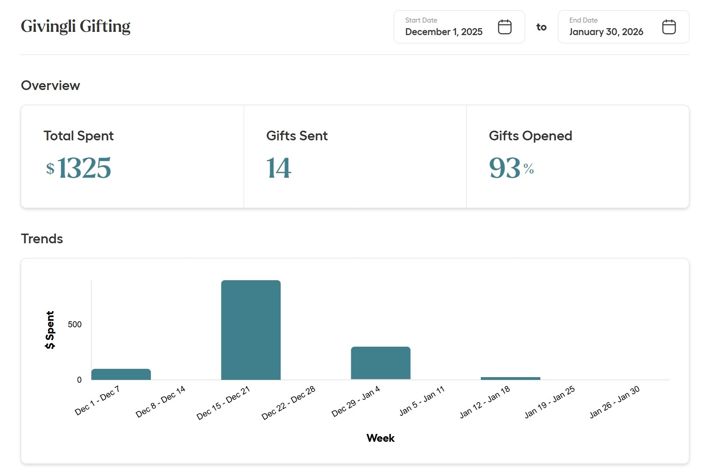Open the End Date calendar icon

coord(669,27)
